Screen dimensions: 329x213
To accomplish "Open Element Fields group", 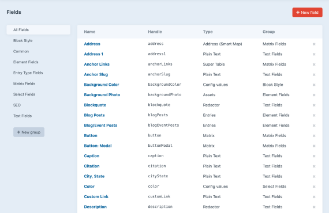I will click(25, 62).
